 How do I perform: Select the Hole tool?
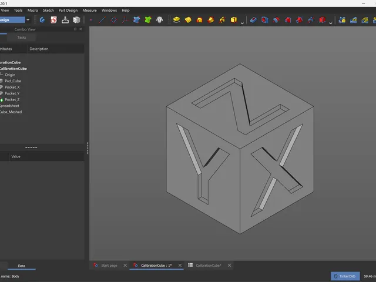265,19
